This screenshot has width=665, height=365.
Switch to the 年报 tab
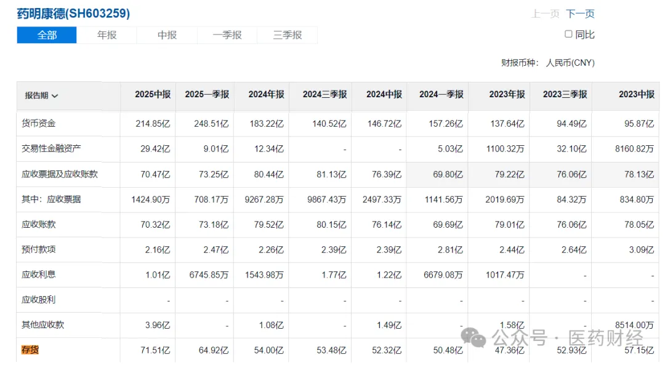pyautogui.click(x=107, y=35)
